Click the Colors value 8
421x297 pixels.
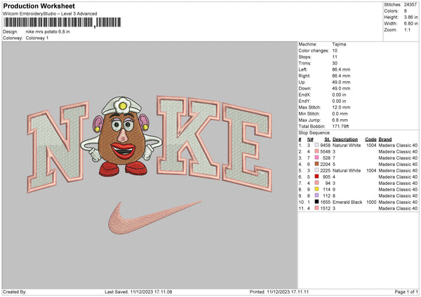coord(406,11)
